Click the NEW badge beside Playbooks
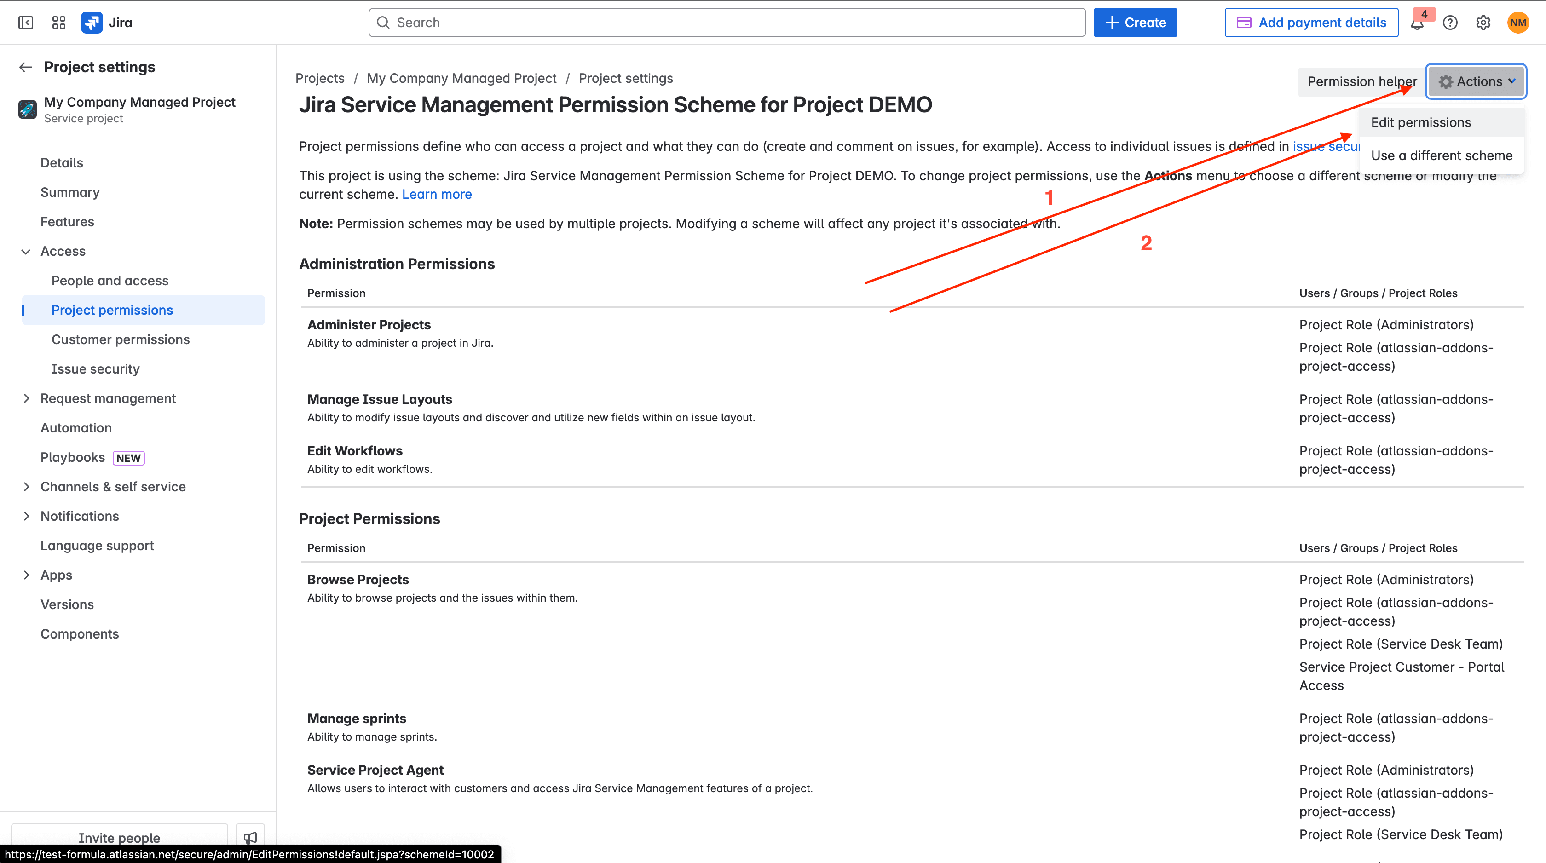 128,458
